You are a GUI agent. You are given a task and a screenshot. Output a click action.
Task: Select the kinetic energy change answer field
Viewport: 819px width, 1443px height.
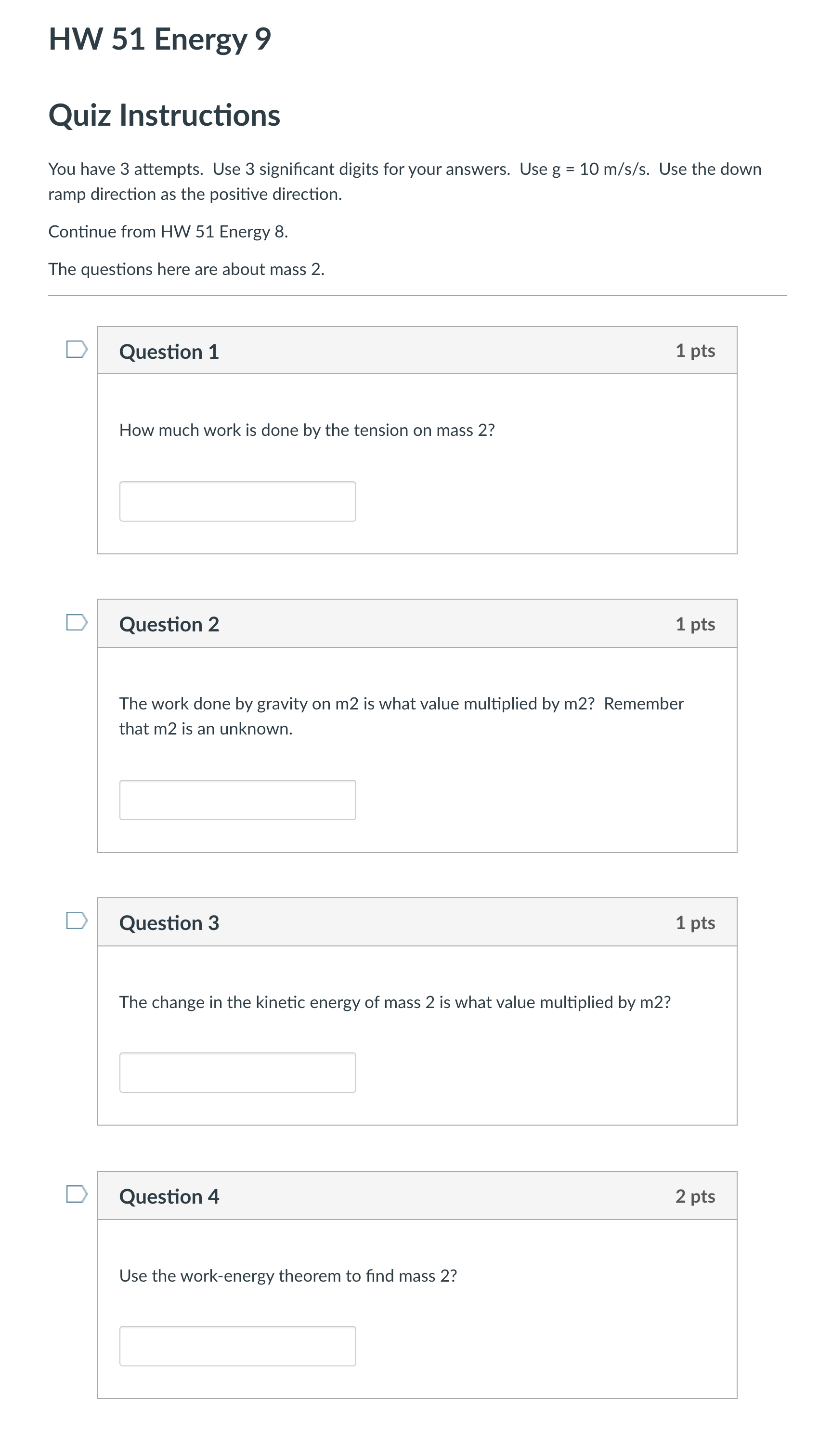coord(237,1073)
